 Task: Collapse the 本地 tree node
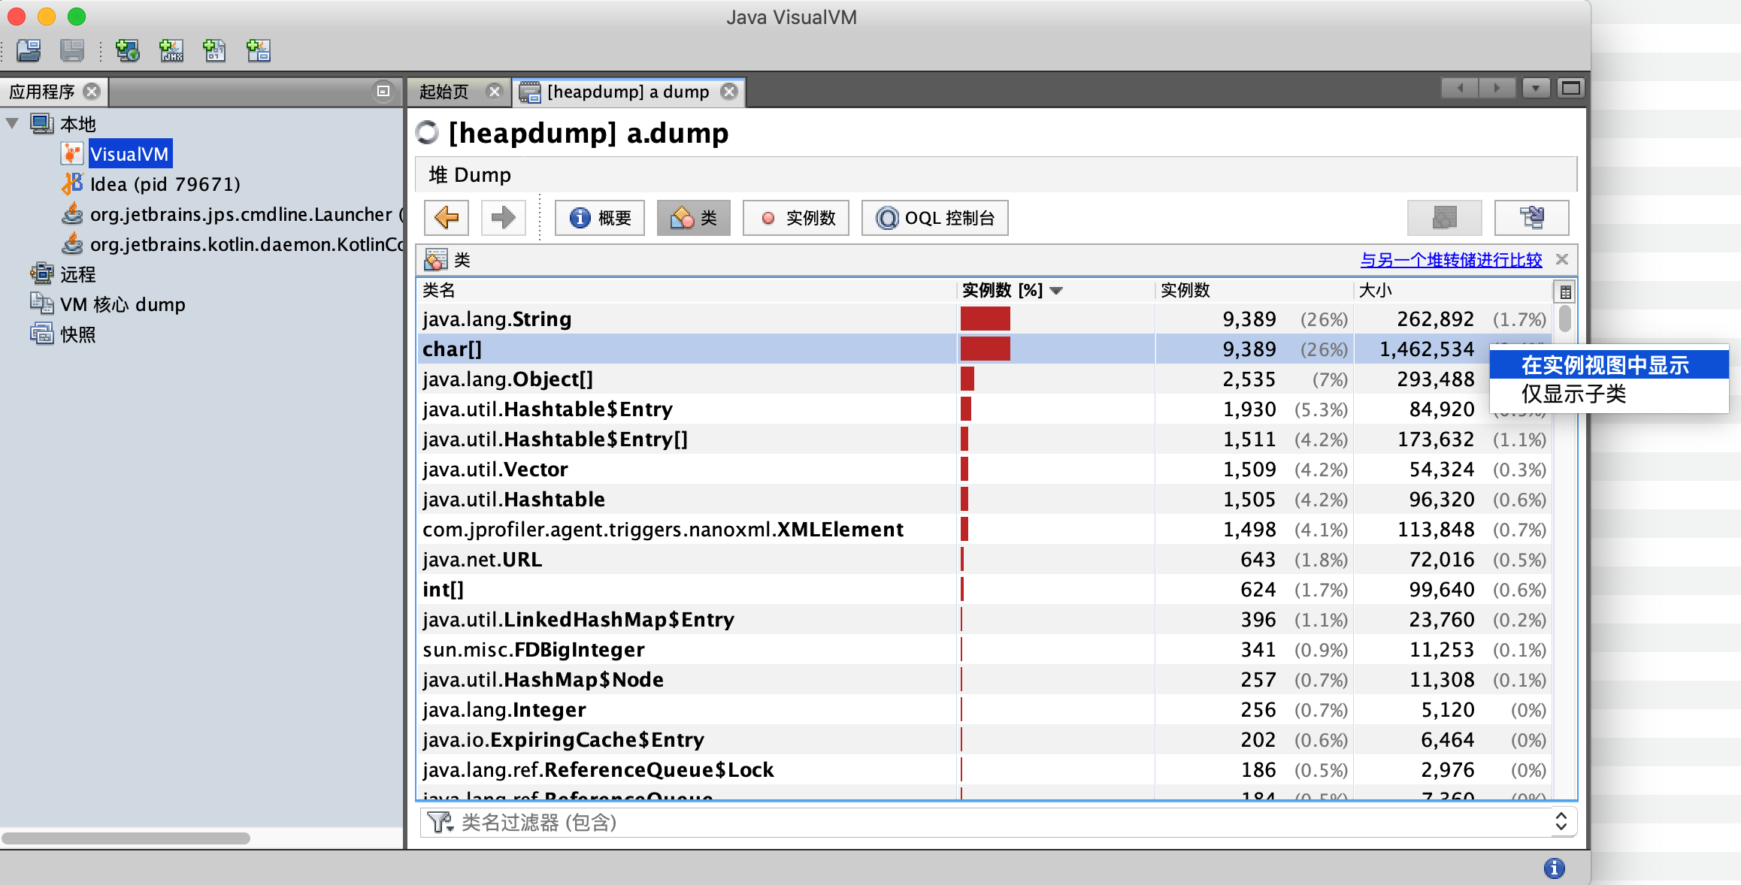pos(13,123)
